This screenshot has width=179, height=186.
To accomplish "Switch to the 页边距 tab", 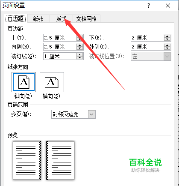I will (x=15, y=18).
